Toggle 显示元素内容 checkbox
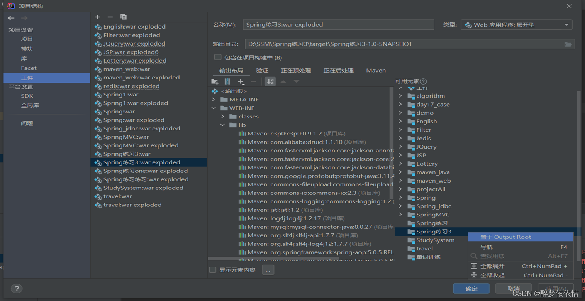 (x=212, y=270)
